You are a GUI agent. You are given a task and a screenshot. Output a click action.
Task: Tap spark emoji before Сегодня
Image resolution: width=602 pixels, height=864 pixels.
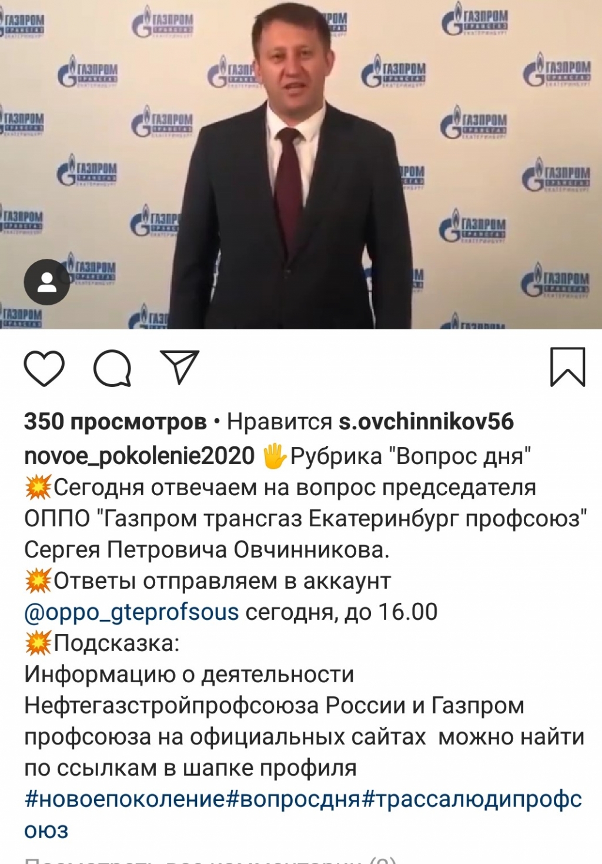pyautogui.click(x=38, y=488)
